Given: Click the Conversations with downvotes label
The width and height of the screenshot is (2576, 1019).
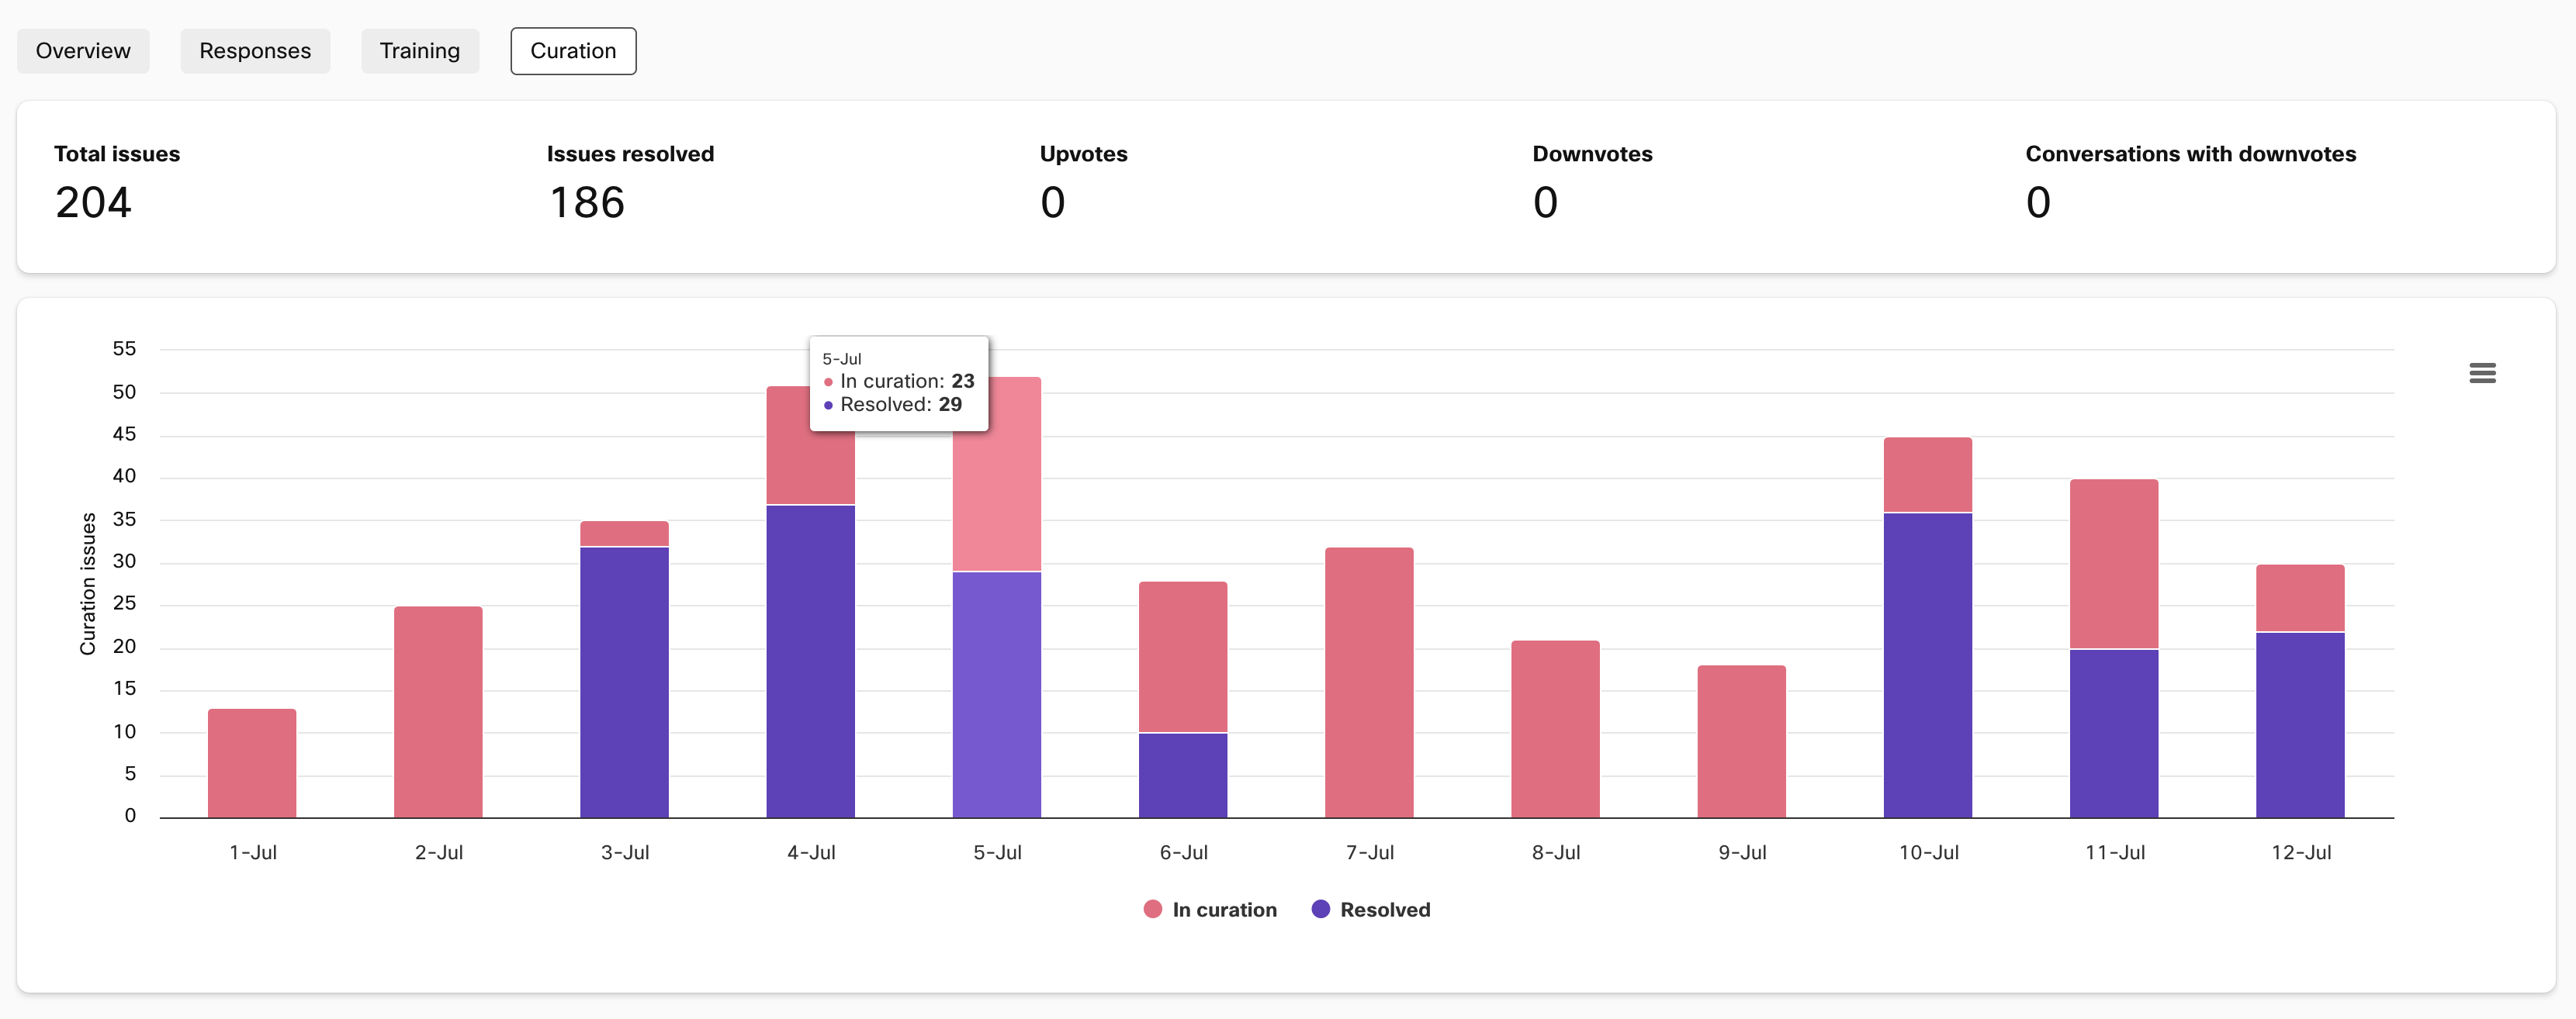Looking at the screenshot, I should click(2190, 154).
